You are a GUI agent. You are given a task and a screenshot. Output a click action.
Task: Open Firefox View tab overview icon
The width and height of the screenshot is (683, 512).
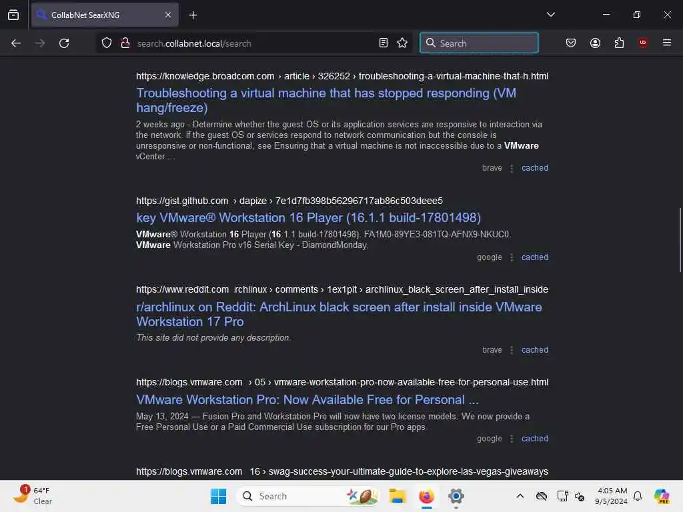(13, 15)
